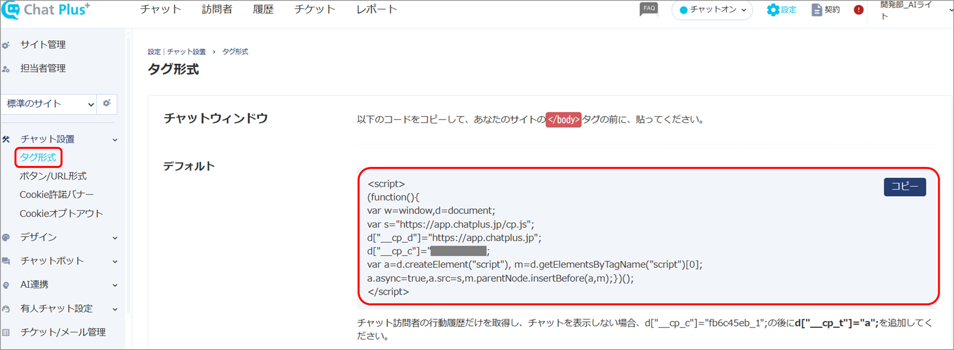The width and height of the screenshot is (954, 350).
Task: Click the red </body> tag label
Action: pos(563,120)
